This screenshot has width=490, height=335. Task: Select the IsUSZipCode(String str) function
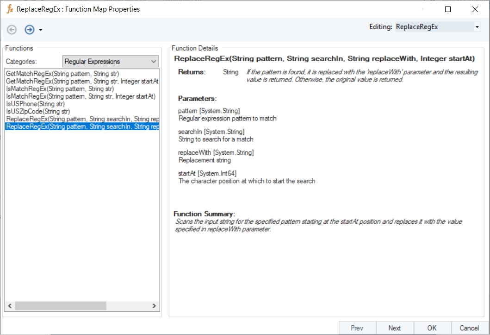pos(38,111)
